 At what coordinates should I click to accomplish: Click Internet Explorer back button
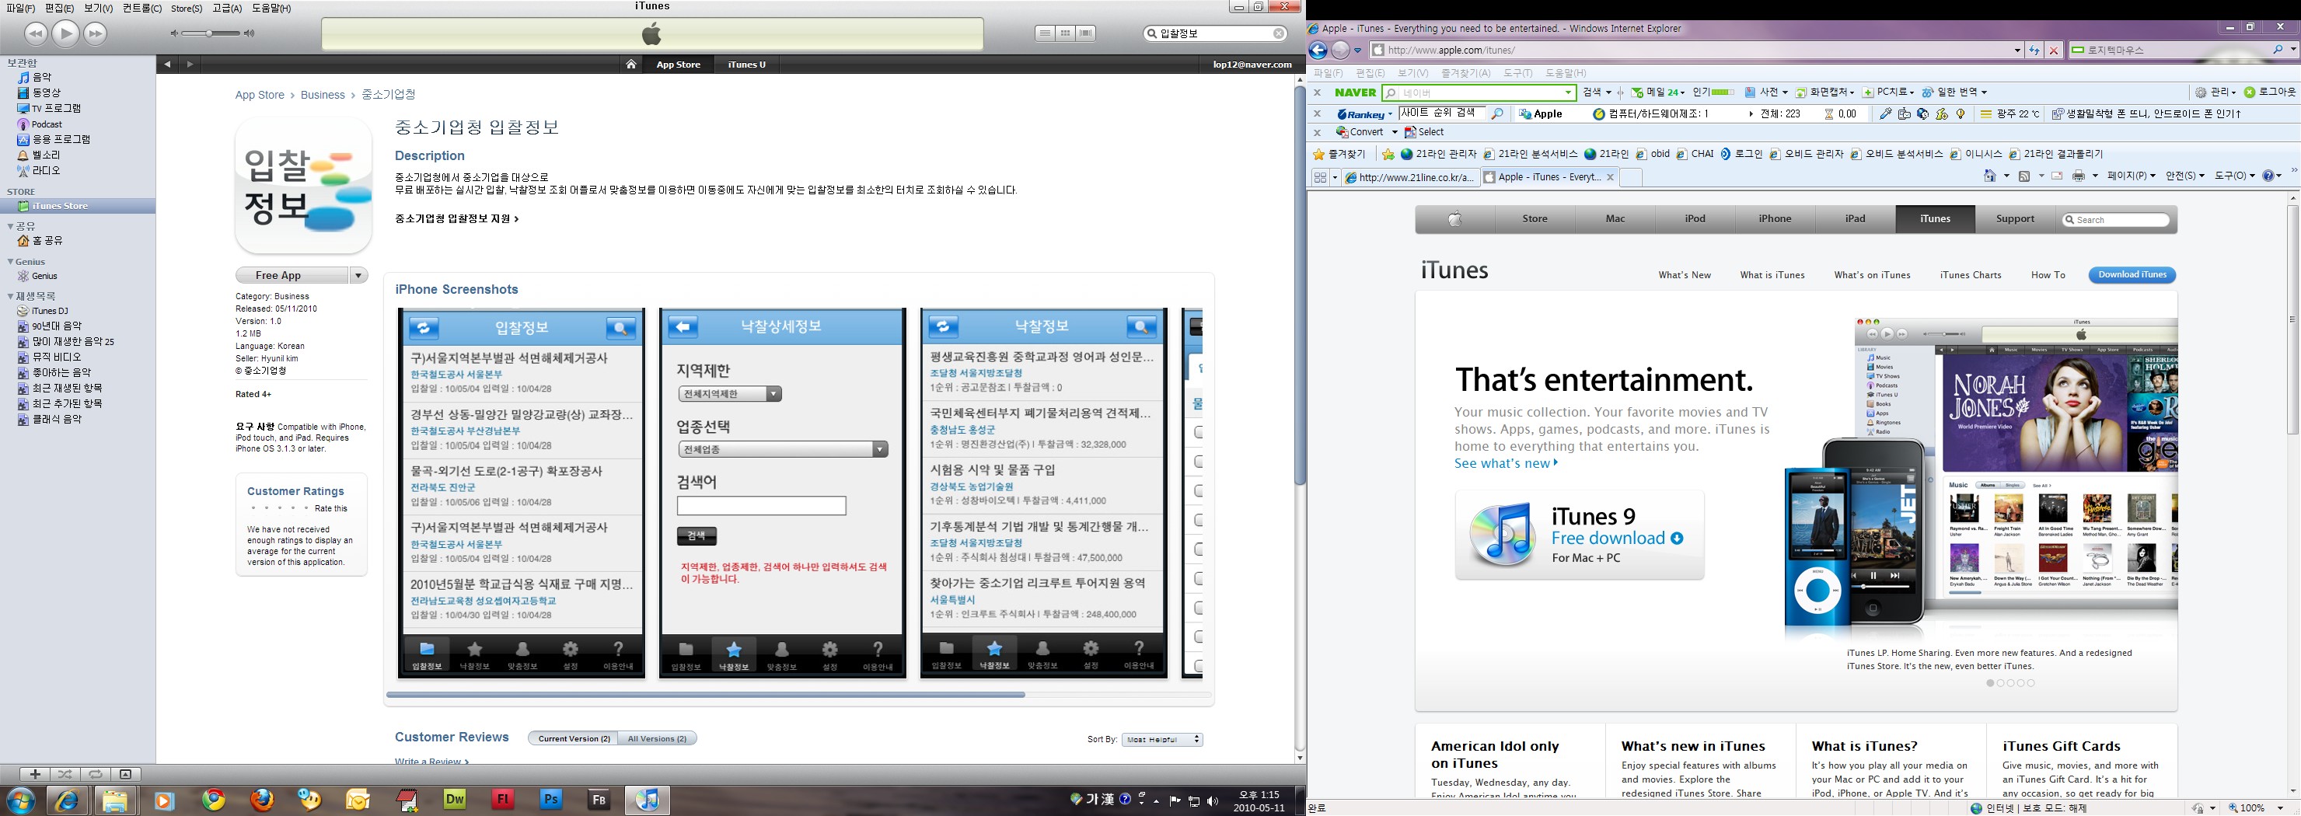click(1318, 50)
